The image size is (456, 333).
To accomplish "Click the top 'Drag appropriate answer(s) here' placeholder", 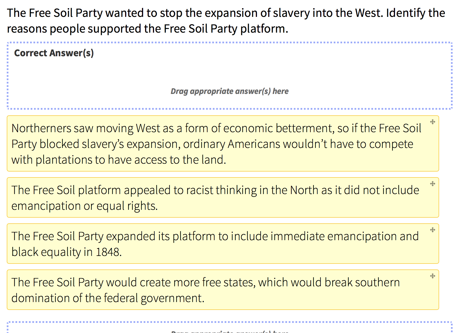I will 229,91.
